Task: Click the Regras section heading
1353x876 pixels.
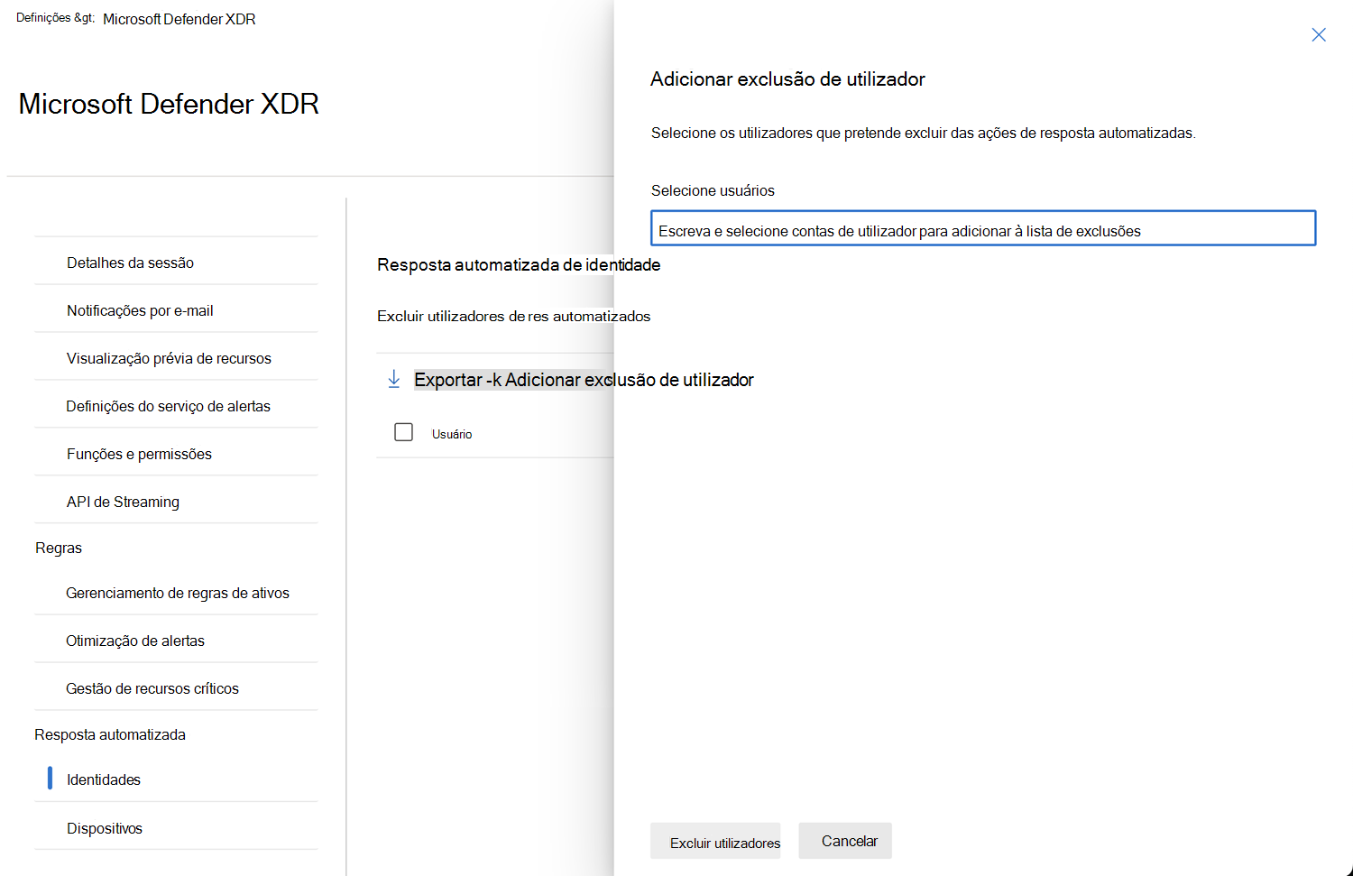Action: point(59,548)
